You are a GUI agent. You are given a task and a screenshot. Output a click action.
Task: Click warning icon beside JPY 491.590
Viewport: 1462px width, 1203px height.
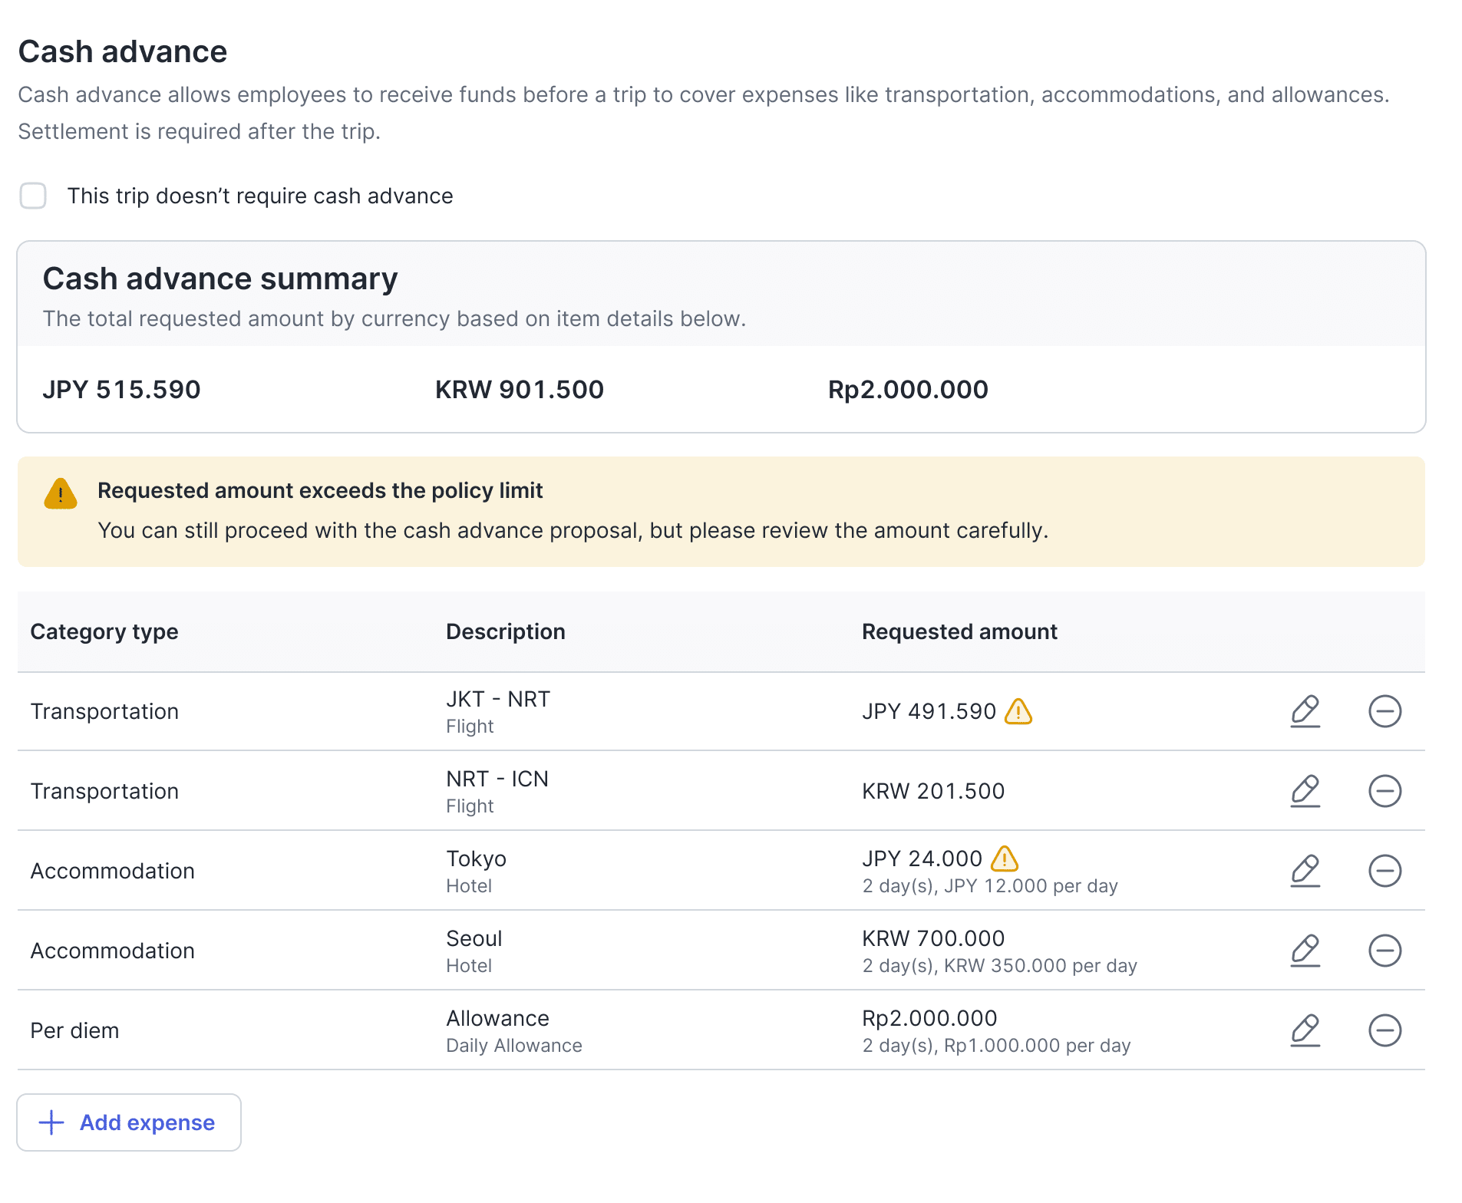click(x=1018, y=712)
